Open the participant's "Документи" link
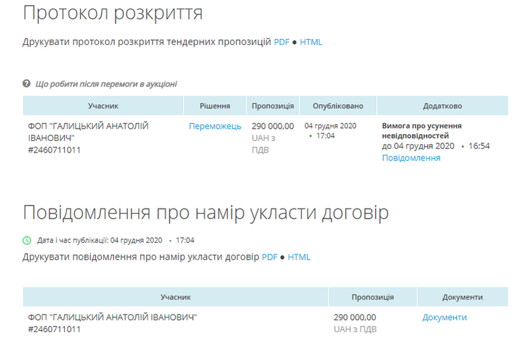522x346 pixels. pos(444,317)
